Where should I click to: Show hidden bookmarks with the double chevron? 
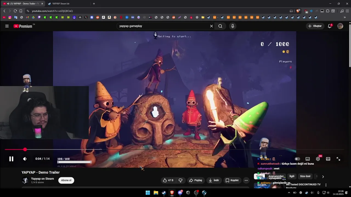pos(345,17)
